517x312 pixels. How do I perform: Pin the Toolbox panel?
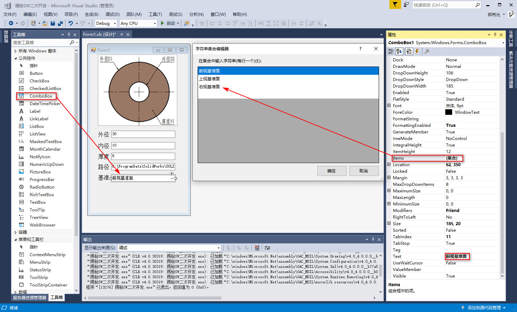(x=69, y=34)
